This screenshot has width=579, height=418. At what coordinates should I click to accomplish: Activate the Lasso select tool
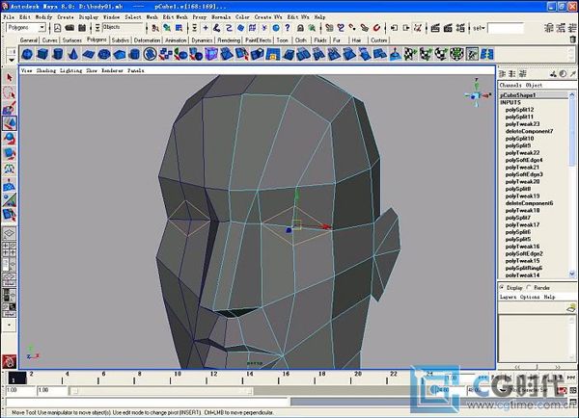[x=10, y=92]
